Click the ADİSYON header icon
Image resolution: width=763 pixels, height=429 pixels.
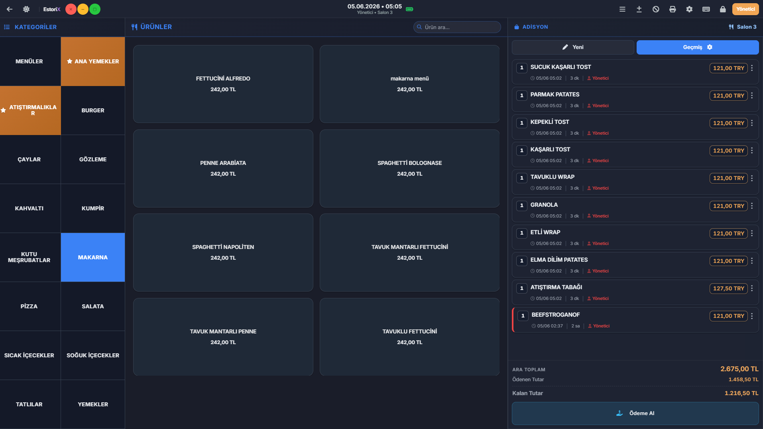coord(517,27)
